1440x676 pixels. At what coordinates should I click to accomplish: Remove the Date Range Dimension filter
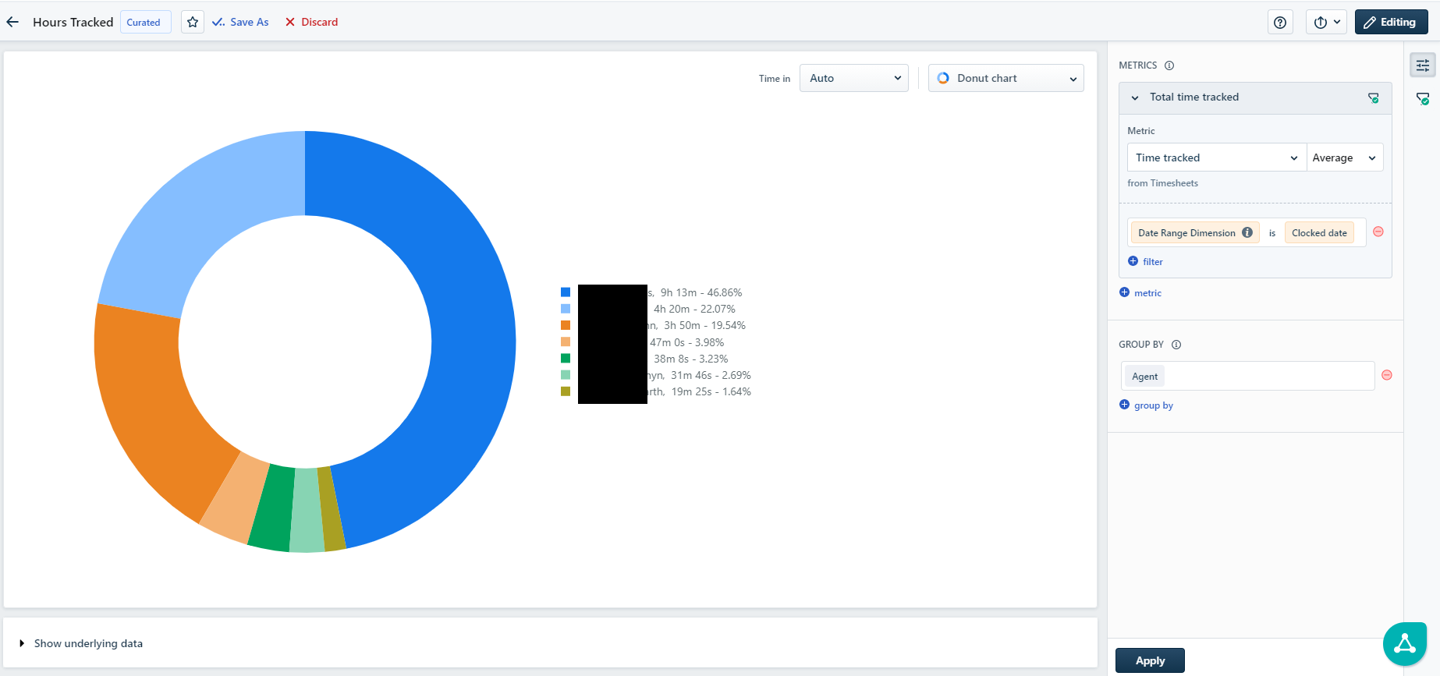1378,232
